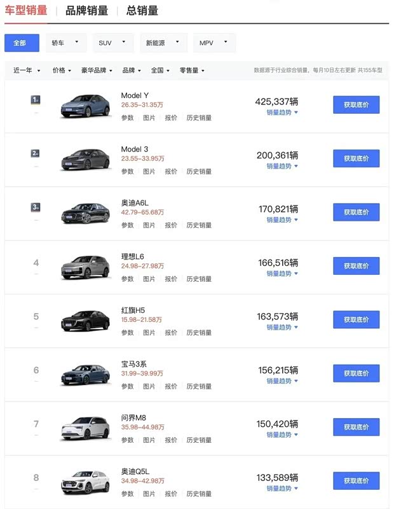Open the 新能源 filter dropdown
Viewport: 394px width, 509px height.
(163, 43)
